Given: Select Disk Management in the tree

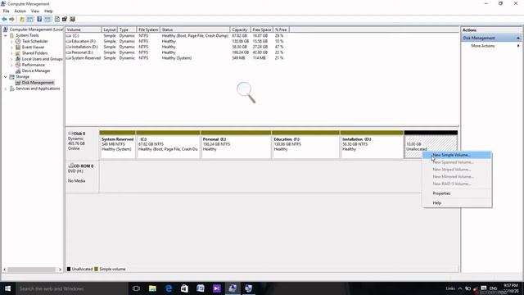Looking at the screenshot, I should pos(38,83).
